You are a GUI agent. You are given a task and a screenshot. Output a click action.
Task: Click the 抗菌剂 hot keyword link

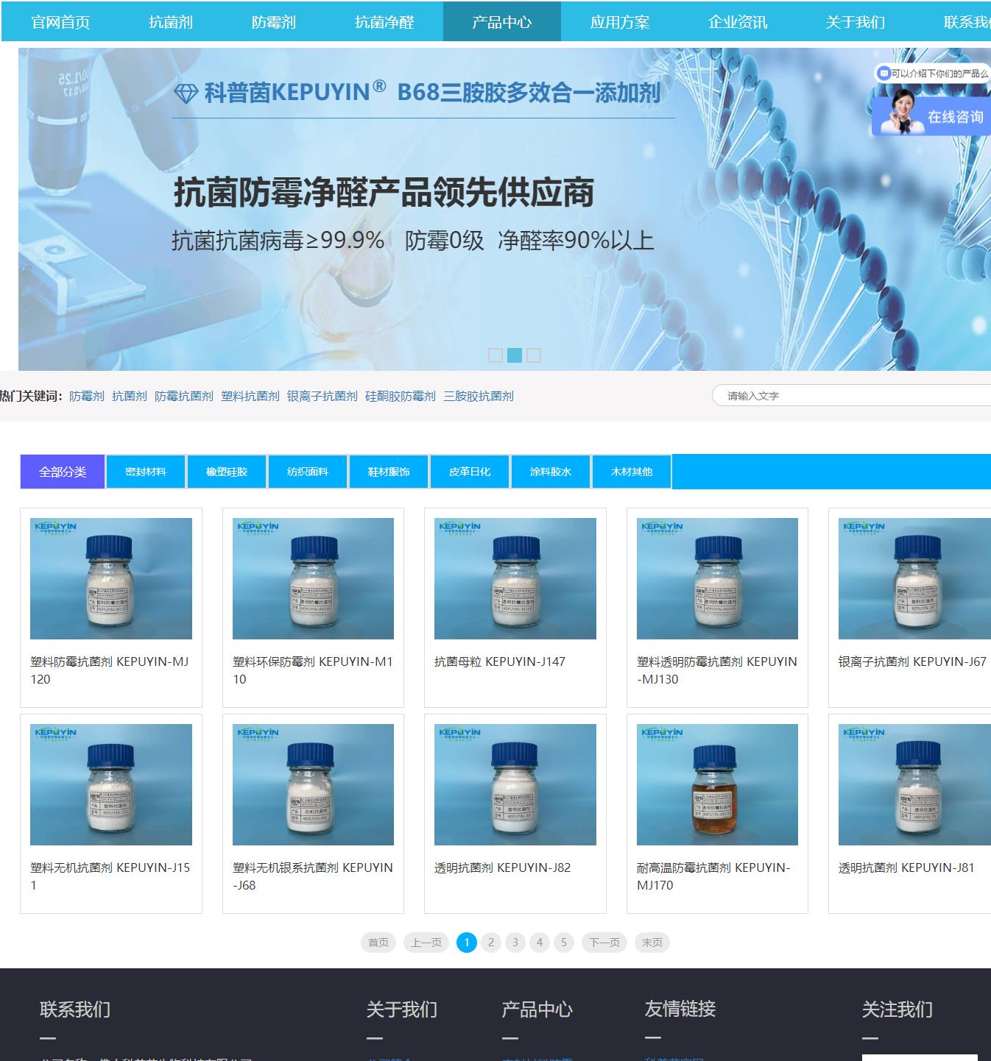(x=130, y=396)
